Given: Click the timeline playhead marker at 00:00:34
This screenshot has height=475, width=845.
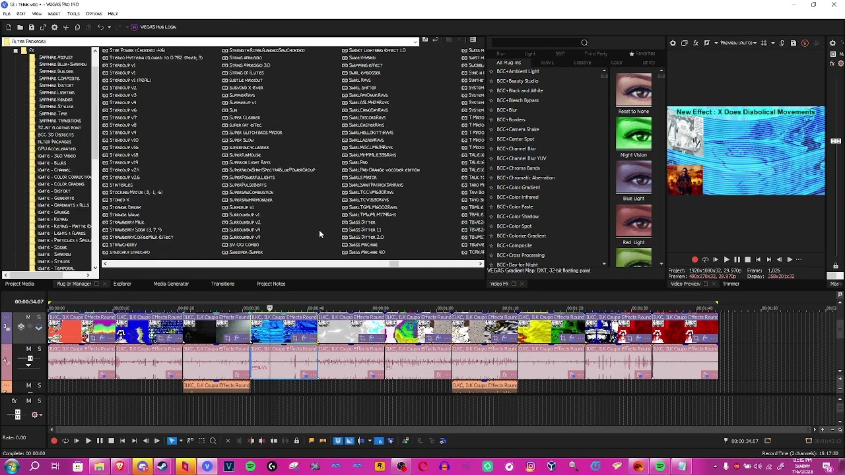Looking at the screenshot, I should click(269, 307).
